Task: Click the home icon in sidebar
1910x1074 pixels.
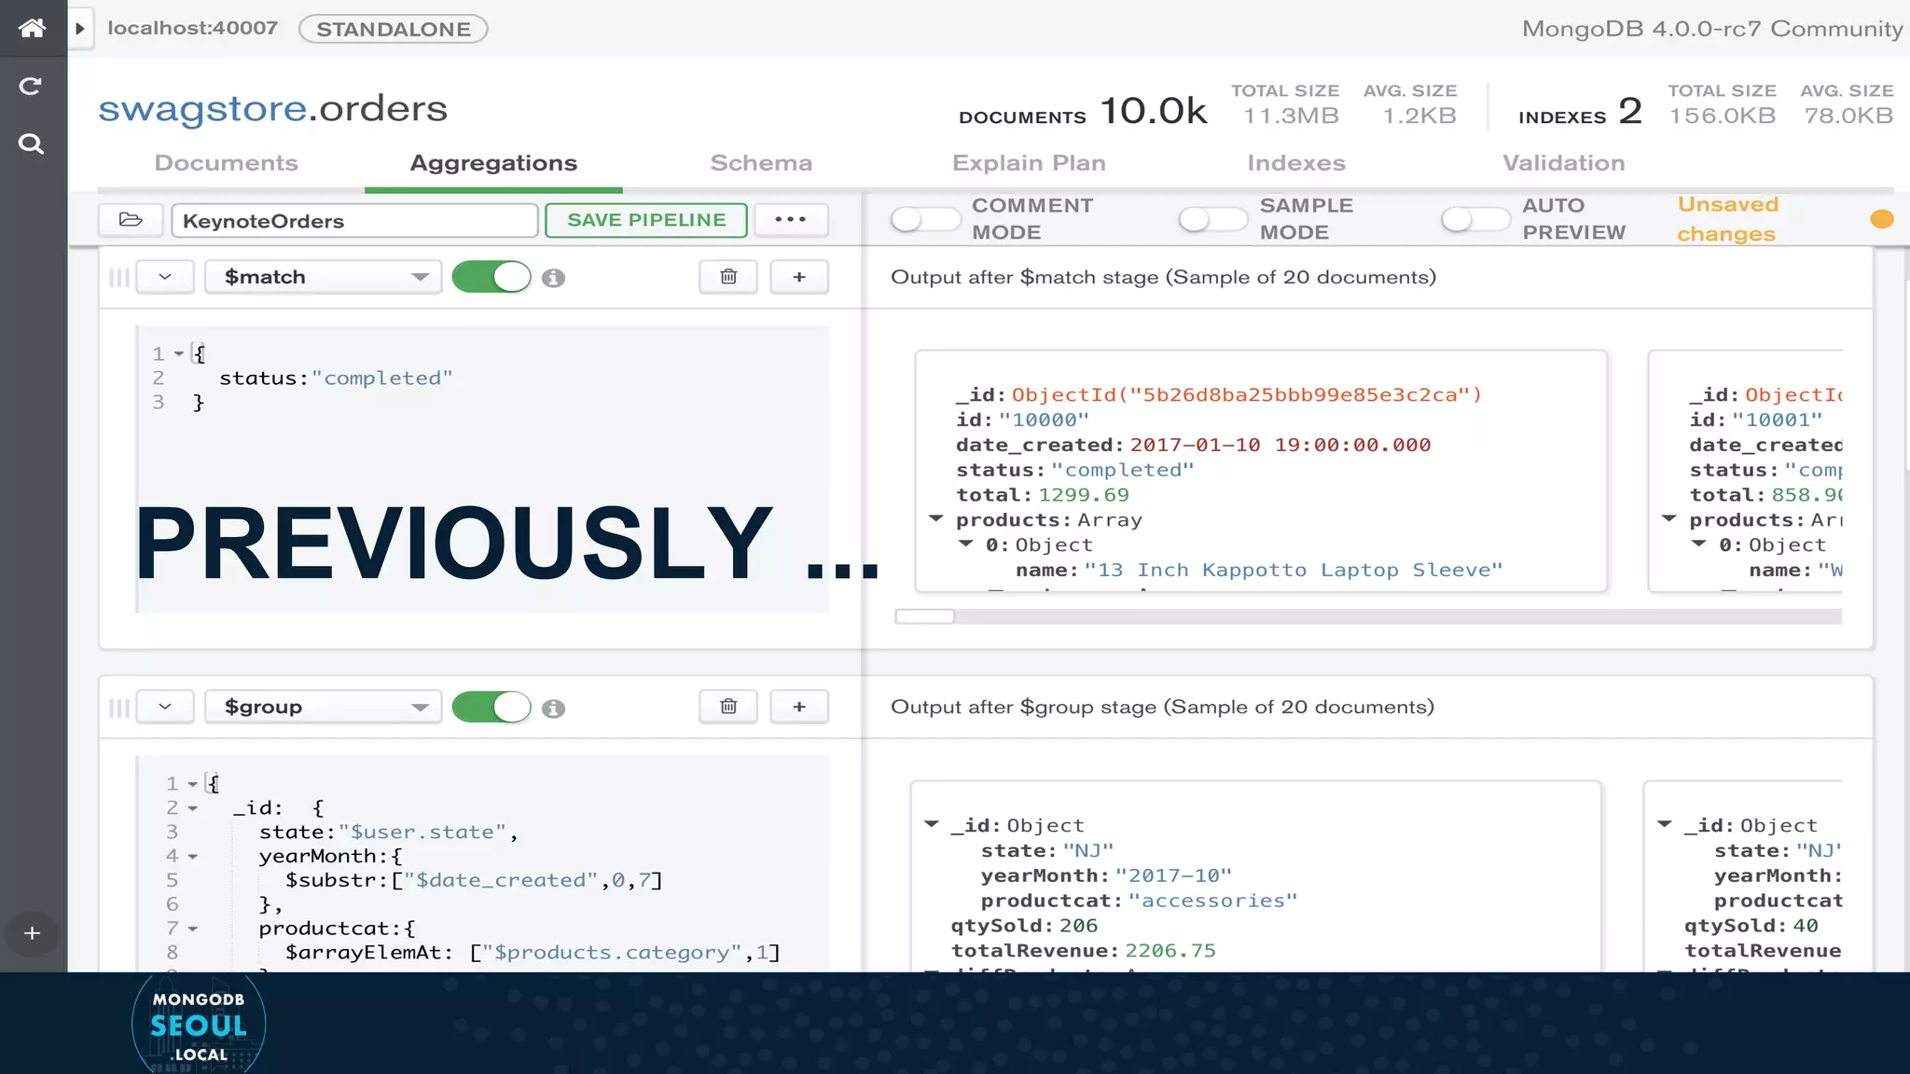Action: tap(32, 28)
